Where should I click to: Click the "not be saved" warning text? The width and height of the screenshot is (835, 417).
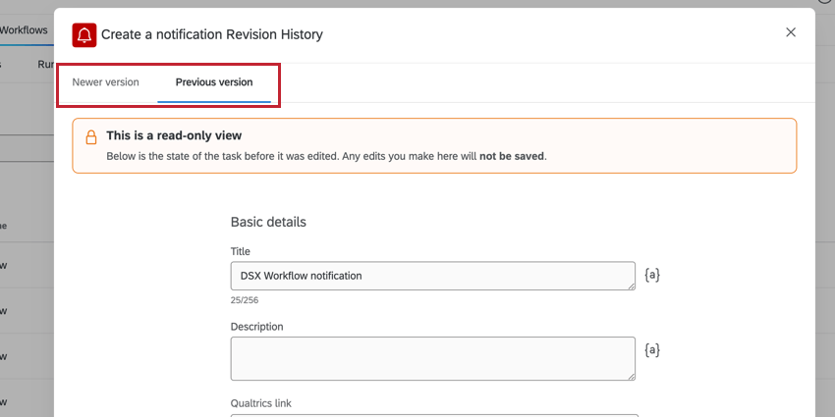coord(511,156)
